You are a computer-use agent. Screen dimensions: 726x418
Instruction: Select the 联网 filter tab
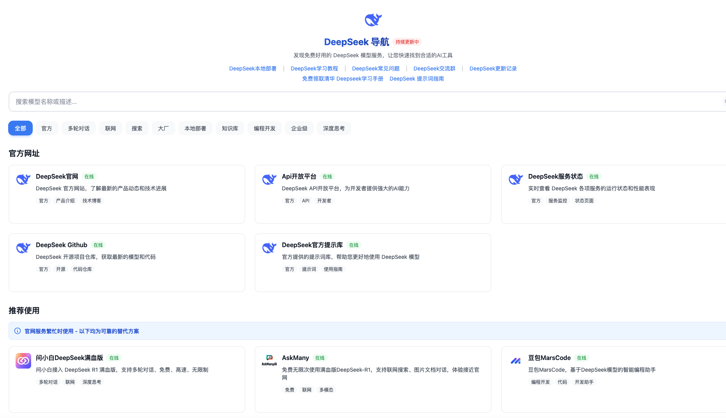pyautogui.click(x=111, y=128)
